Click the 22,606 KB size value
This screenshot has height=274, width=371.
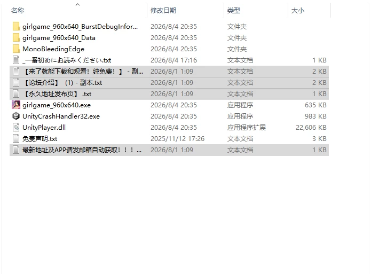(311, 128)
